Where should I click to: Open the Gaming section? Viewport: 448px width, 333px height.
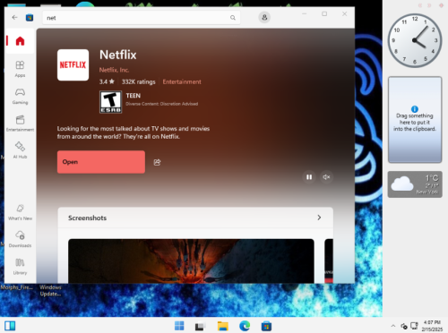pos(20,96)
